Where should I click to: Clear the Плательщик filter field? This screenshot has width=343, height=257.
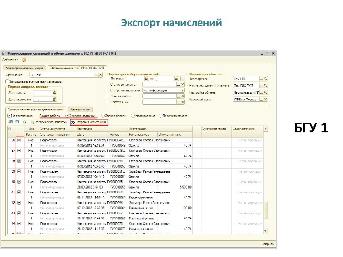click(x=182, y=102)
